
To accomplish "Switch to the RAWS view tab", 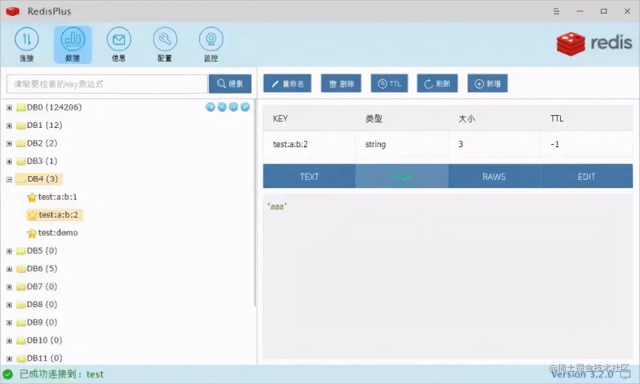I will (494, 176).
